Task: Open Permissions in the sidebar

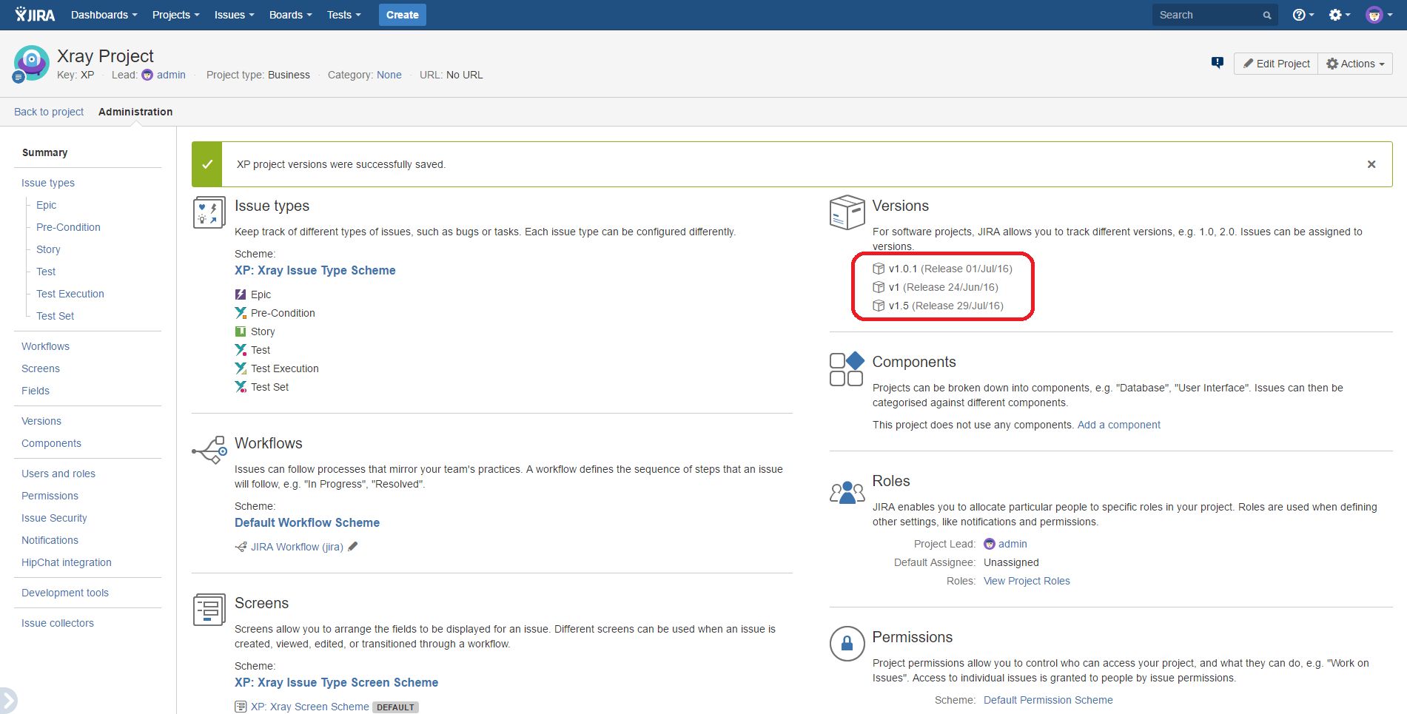Action: coord(50,496)
